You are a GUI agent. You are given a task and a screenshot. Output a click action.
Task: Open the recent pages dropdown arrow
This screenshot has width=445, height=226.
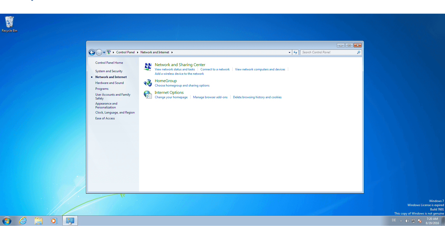[104, 52]
